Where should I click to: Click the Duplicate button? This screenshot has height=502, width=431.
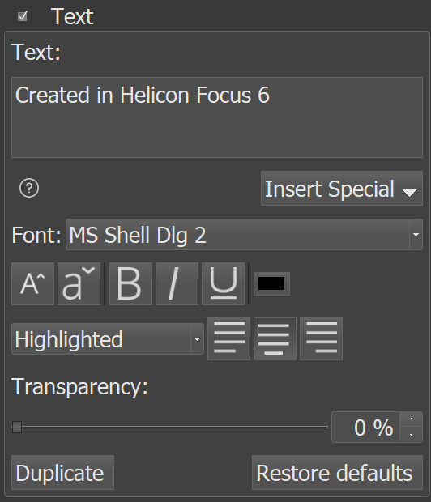[63, 473]
